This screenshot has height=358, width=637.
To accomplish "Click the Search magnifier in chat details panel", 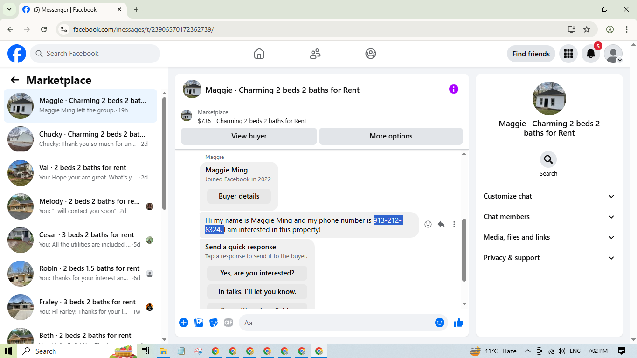I will tap(548, 159).
